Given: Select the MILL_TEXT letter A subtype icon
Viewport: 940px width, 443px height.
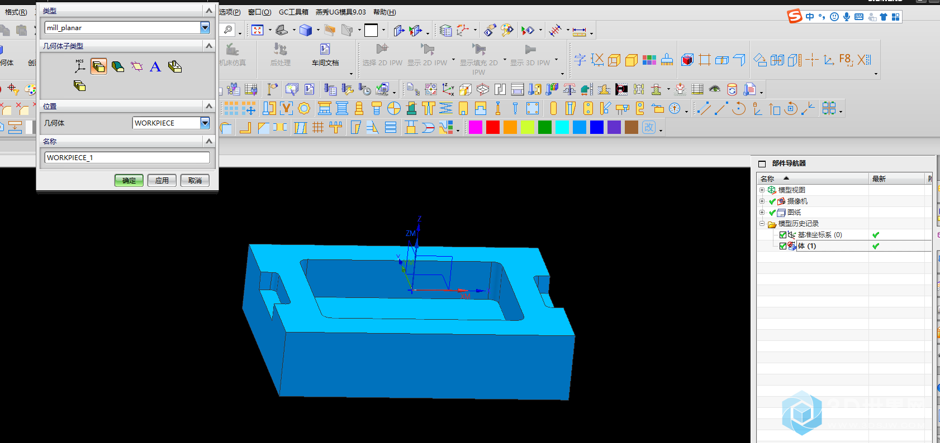Looking at the screenshot, I should (155, 66).
